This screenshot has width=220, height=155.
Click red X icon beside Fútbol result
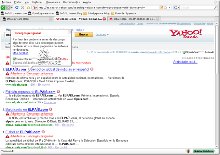point(43,132)
